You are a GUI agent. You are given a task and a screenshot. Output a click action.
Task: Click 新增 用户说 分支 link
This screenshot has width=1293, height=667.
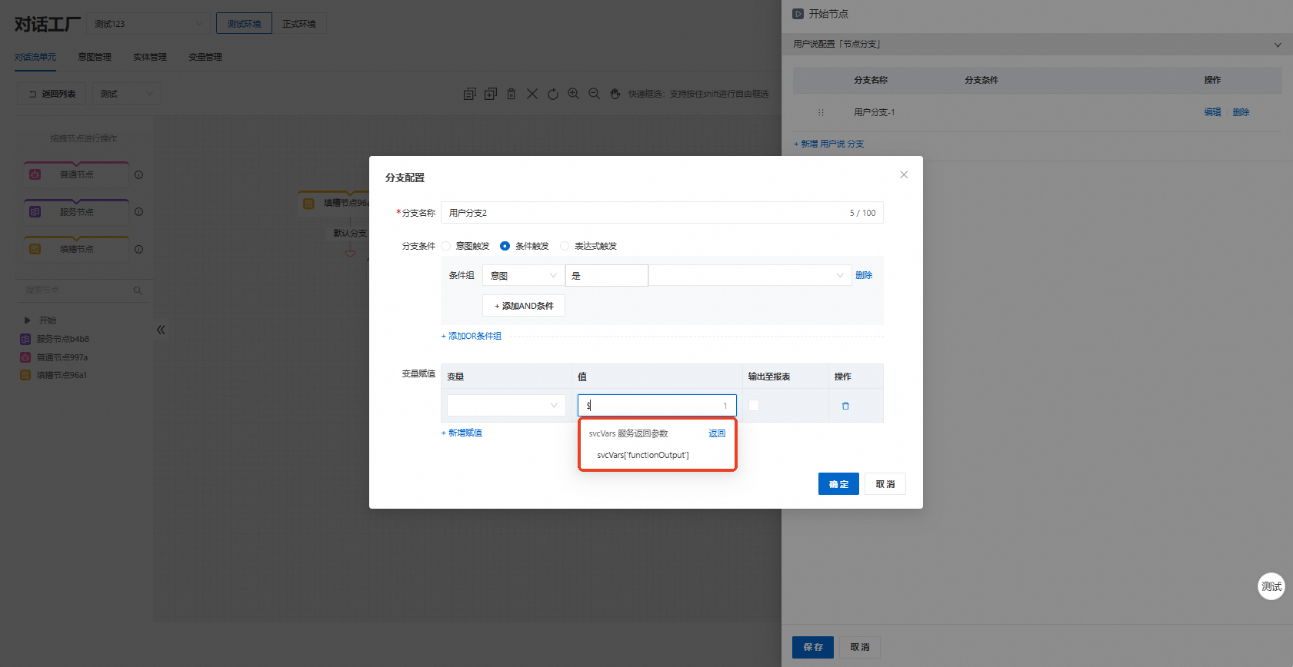829,144
